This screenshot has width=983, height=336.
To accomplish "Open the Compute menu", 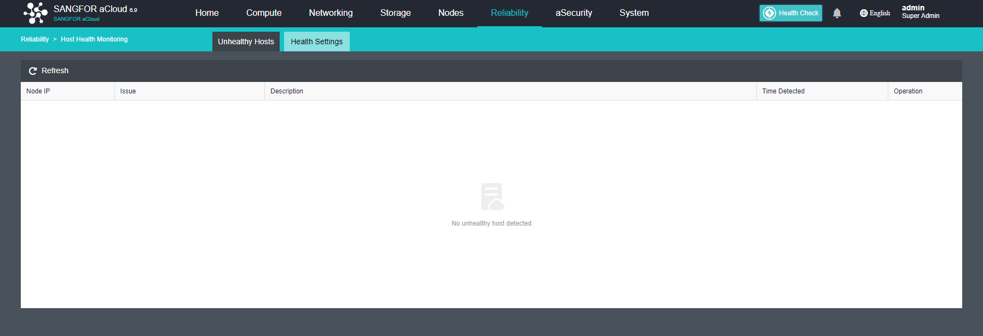I will 264,13.
